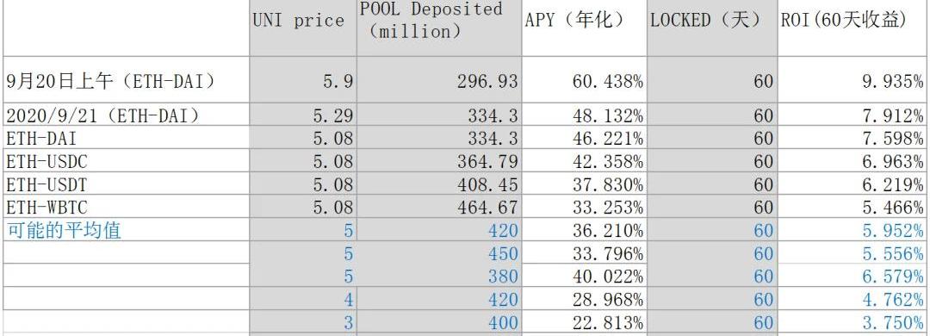Screen dimensions: 930x336
Task: Select the UNI price header cell
Action: [303, 28]
